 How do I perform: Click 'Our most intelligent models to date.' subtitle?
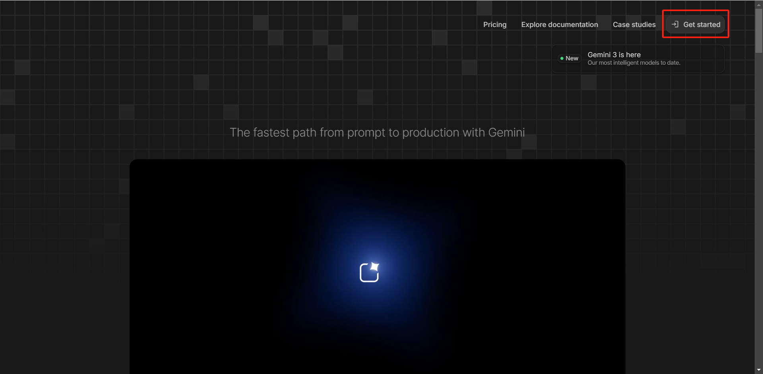(x=634, y=63)
